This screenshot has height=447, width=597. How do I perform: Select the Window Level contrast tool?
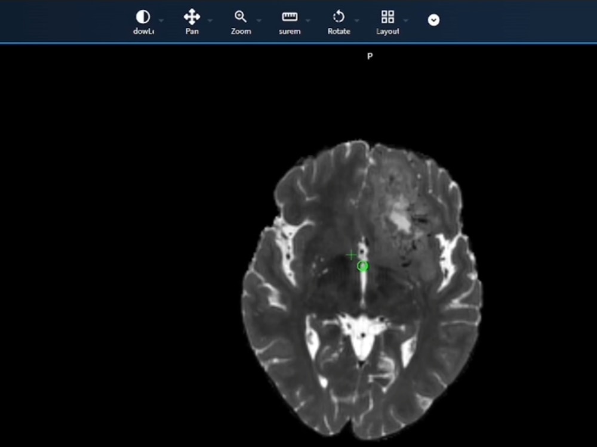pyautogui.click(x=143, y=23)
